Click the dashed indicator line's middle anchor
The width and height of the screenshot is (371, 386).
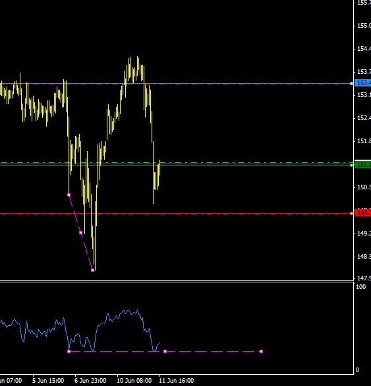[165, 351]
